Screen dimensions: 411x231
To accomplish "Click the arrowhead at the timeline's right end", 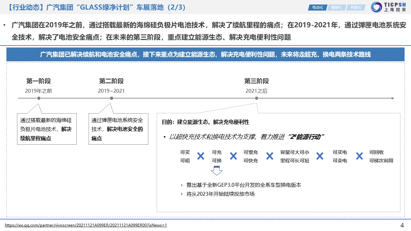I will pyautogui.click(x=392, y=98).
